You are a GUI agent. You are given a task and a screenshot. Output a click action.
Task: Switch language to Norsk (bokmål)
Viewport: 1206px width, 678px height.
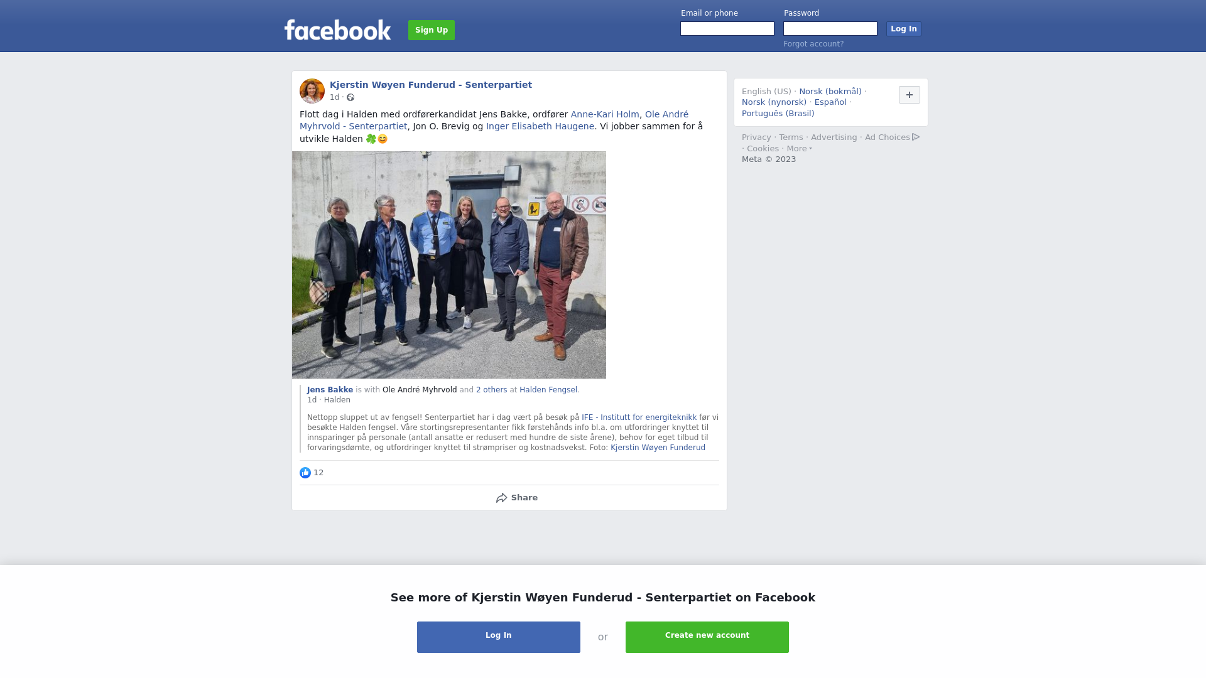pos(830,92)
